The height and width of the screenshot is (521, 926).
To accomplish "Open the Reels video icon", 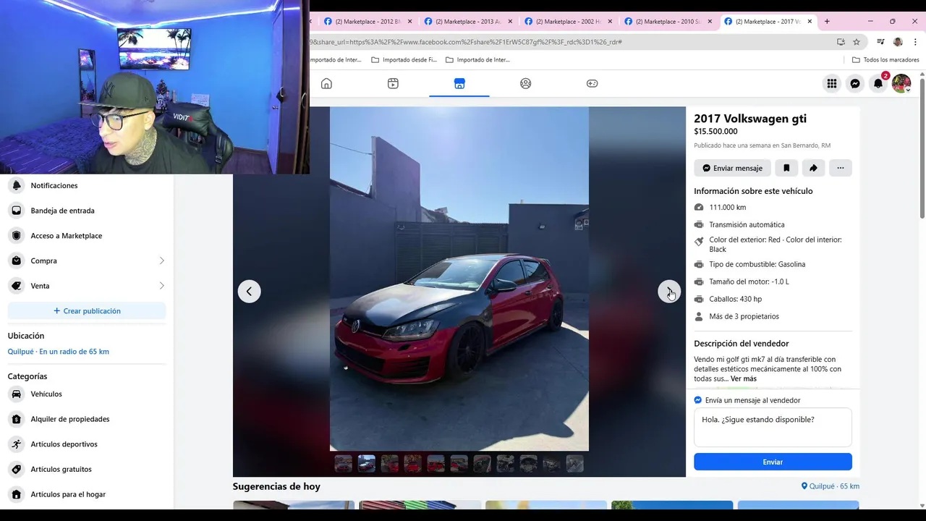I will [393, 83].
